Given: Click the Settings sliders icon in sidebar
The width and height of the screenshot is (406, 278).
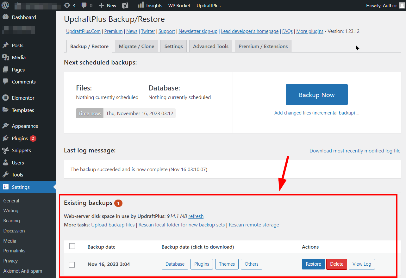Looking at the screenshot, I should [x=6, y=187].
